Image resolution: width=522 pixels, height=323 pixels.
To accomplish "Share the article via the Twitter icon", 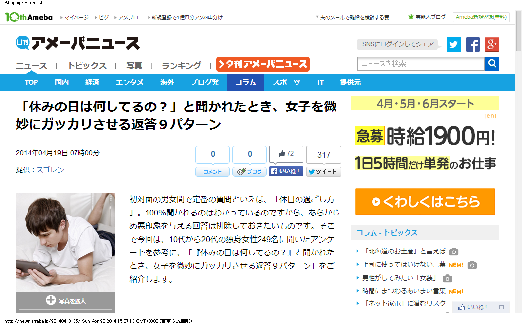I will [453, 44].
